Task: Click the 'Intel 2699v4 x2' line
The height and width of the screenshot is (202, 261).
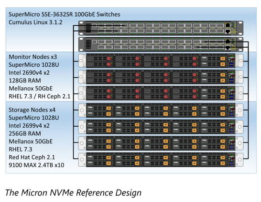Action: click(x=29, y=126)
